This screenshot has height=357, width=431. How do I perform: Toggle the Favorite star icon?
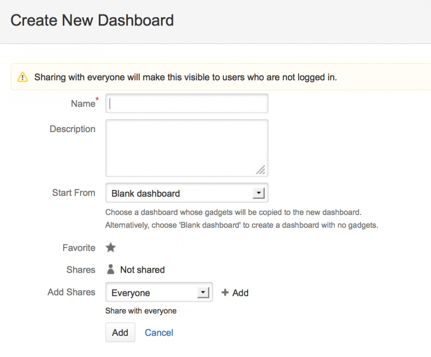pyautogui.click(x=111, y=248)
